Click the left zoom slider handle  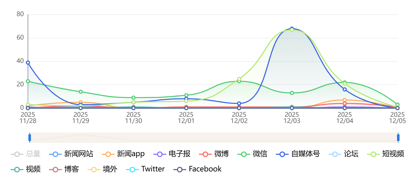click(x=30, y=138)
